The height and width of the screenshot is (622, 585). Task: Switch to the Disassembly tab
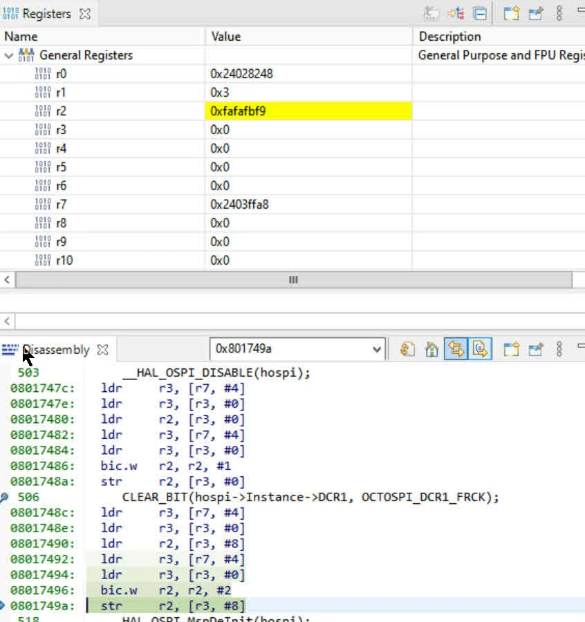coord(56,350)
